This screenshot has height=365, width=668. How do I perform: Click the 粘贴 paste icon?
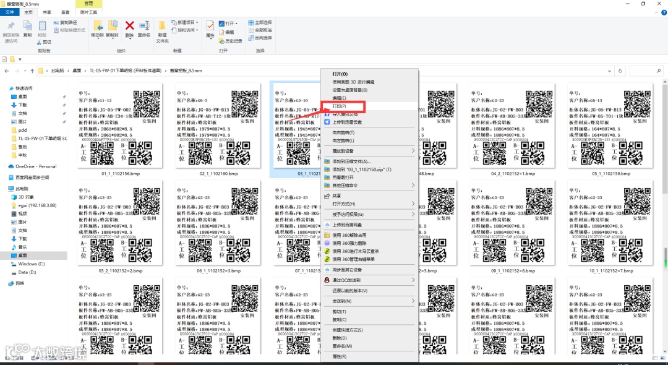tap(42, 27)
